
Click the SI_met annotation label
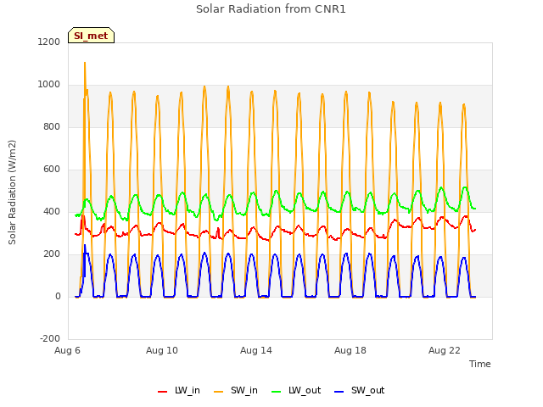pyautogui.click(x=91, y=36)
